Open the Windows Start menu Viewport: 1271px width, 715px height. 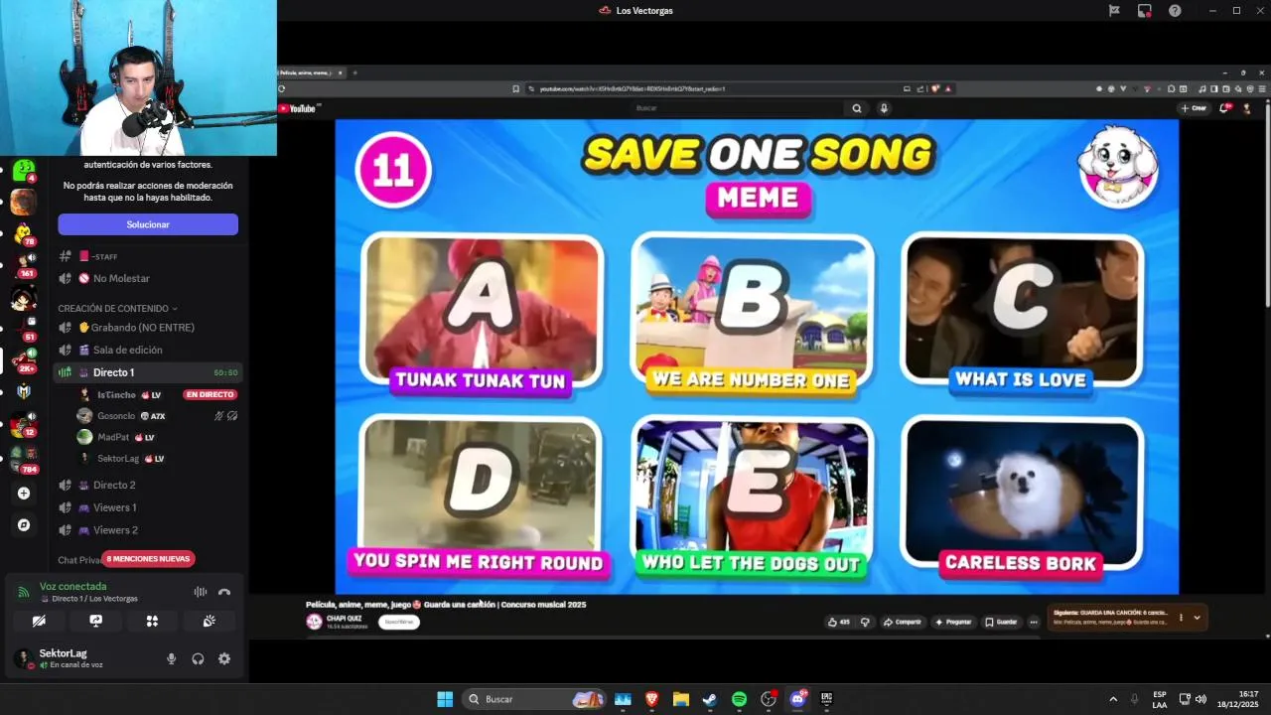click(445, 699)
